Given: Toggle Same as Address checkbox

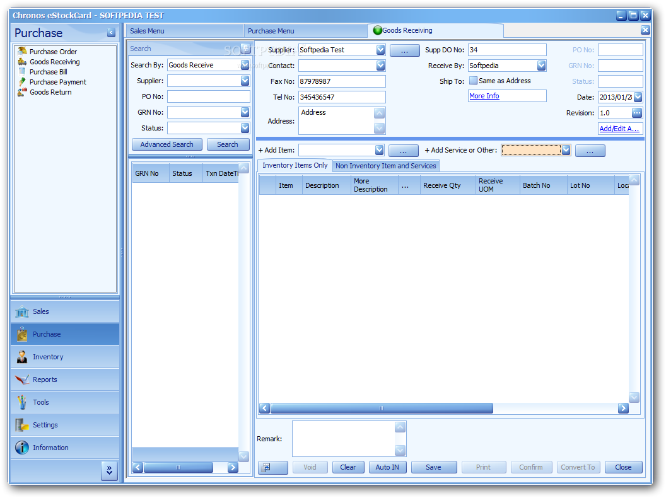Looking at the screenshot, I should [x=473, y=81].
